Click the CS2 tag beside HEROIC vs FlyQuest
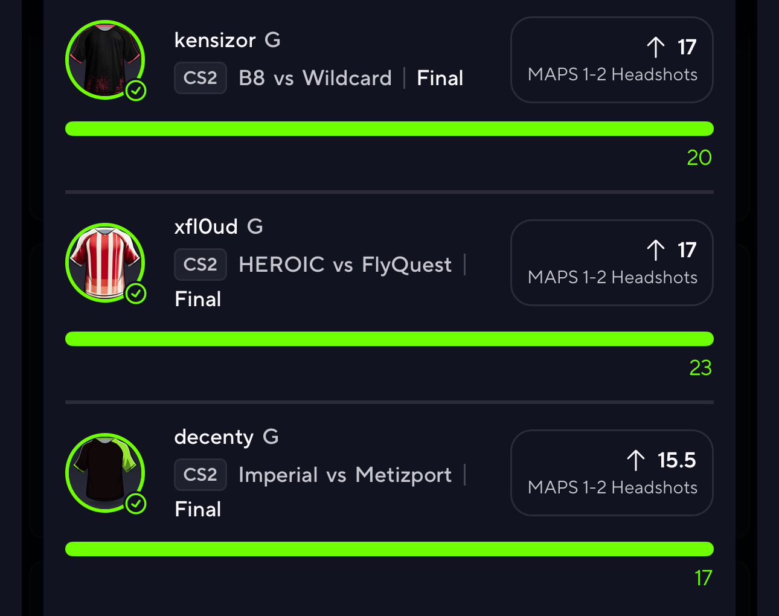Image resolution: width=779 pixels, height=616 pixels. [x=200, y=265]
